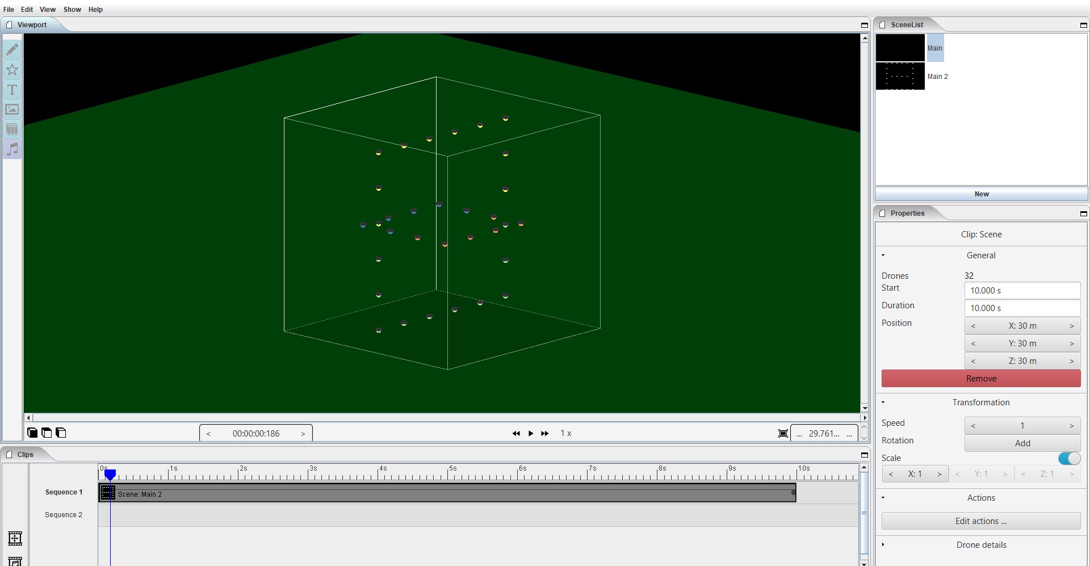This screenshot has height=566, width=1090.
Task: Expand the Drone details section
Action: [883, 545]
